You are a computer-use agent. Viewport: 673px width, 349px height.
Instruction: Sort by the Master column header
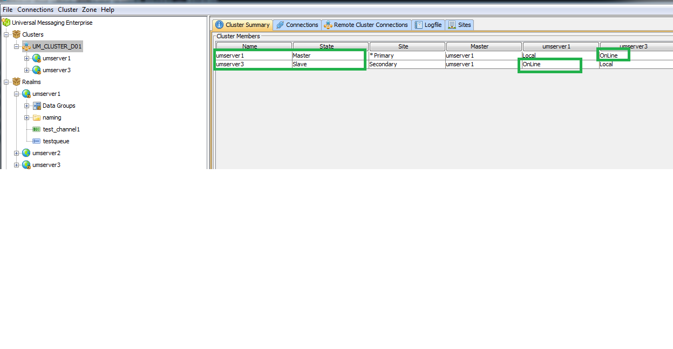pos(484,46)
